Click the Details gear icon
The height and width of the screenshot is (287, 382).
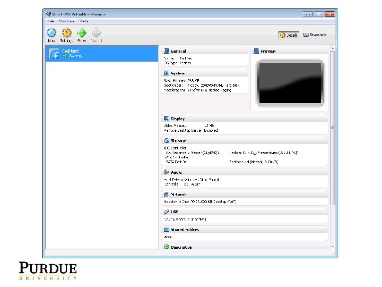[282, 35]
